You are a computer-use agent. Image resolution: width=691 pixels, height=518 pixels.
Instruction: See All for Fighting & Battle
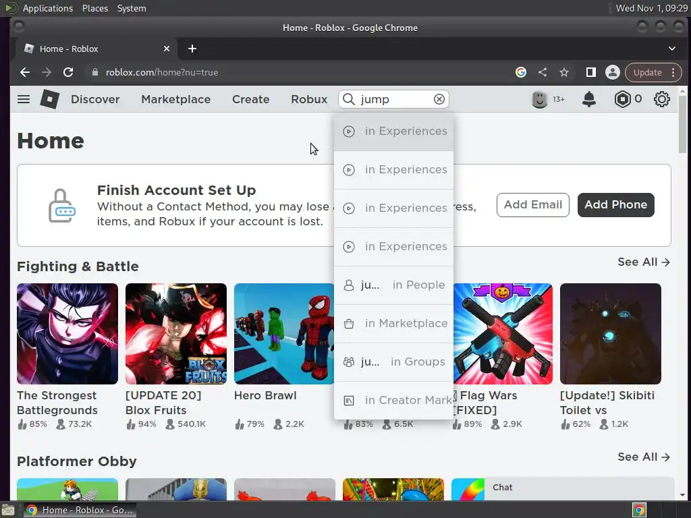click(x=643, y=262)
